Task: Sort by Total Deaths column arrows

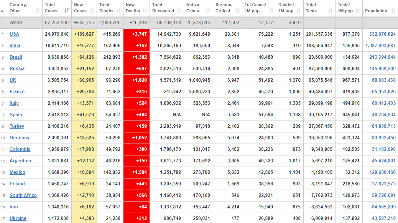Action: (x=118, y=11)
